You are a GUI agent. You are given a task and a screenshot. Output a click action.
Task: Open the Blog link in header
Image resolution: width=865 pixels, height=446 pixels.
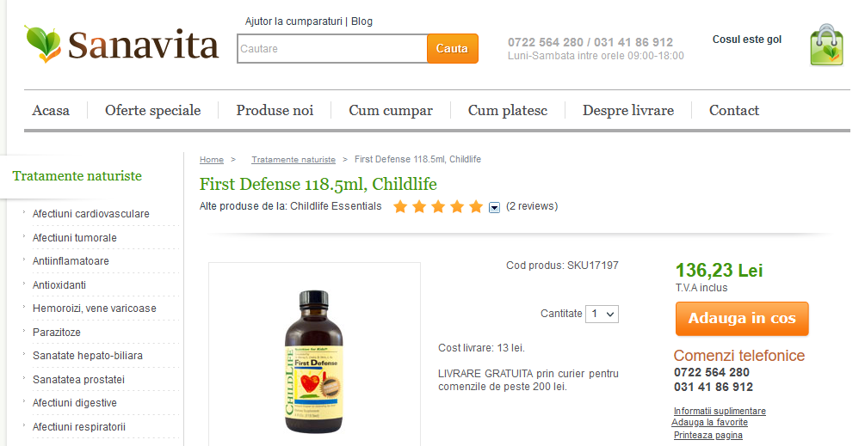pos(361,21)
